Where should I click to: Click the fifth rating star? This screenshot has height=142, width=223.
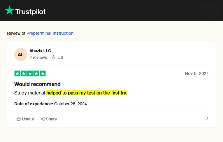(x=43, y=73)
